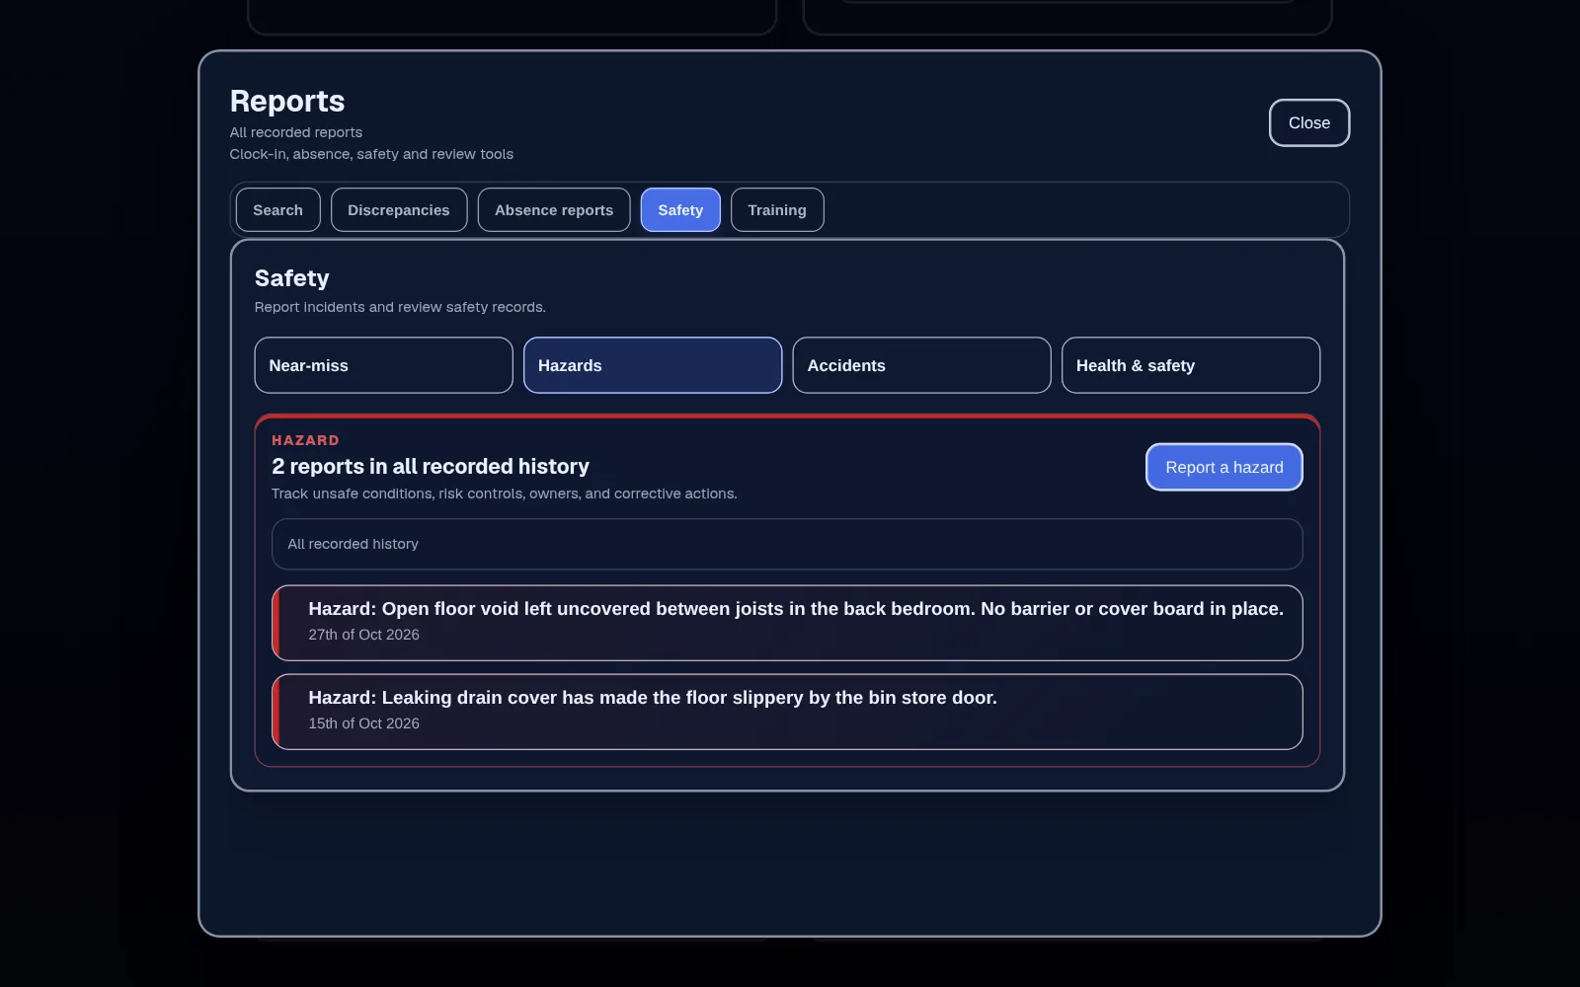Click the 27th of Oct 2026 date
This screenshot has width=1580, height=987.
(x=363, y=635)
